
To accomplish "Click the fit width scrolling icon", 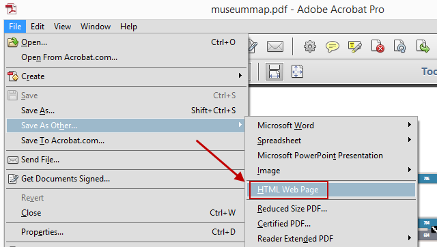I will [x=274, y=72].
